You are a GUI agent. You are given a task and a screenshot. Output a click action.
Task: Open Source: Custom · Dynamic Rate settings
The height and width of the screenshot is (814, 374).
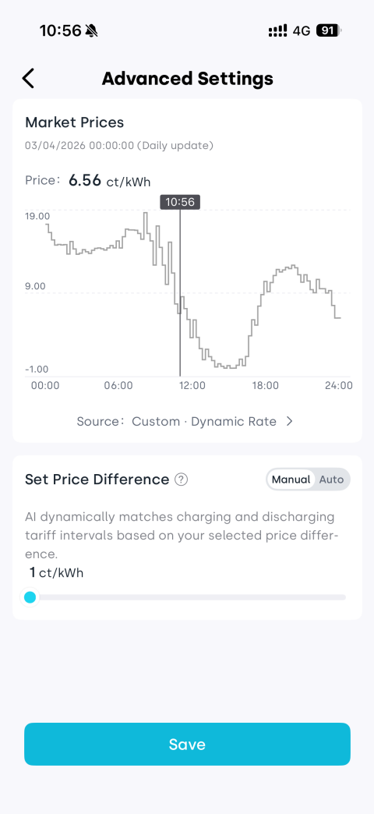(185, 422)
